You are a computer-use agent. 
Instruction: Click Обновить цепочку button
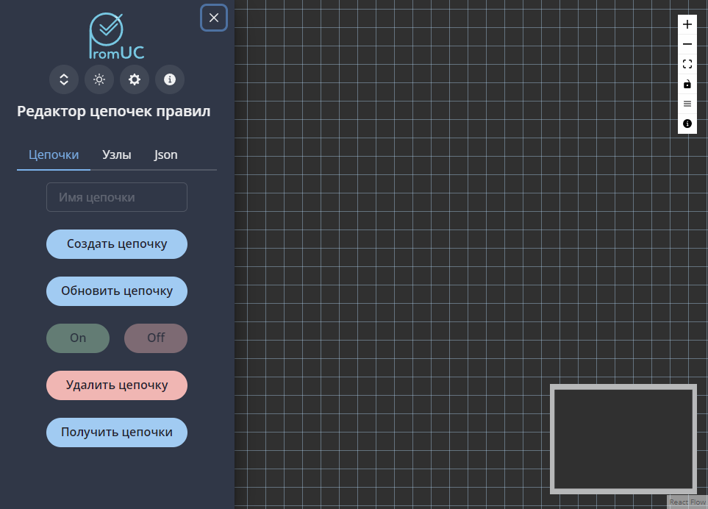tap(117, 291)
